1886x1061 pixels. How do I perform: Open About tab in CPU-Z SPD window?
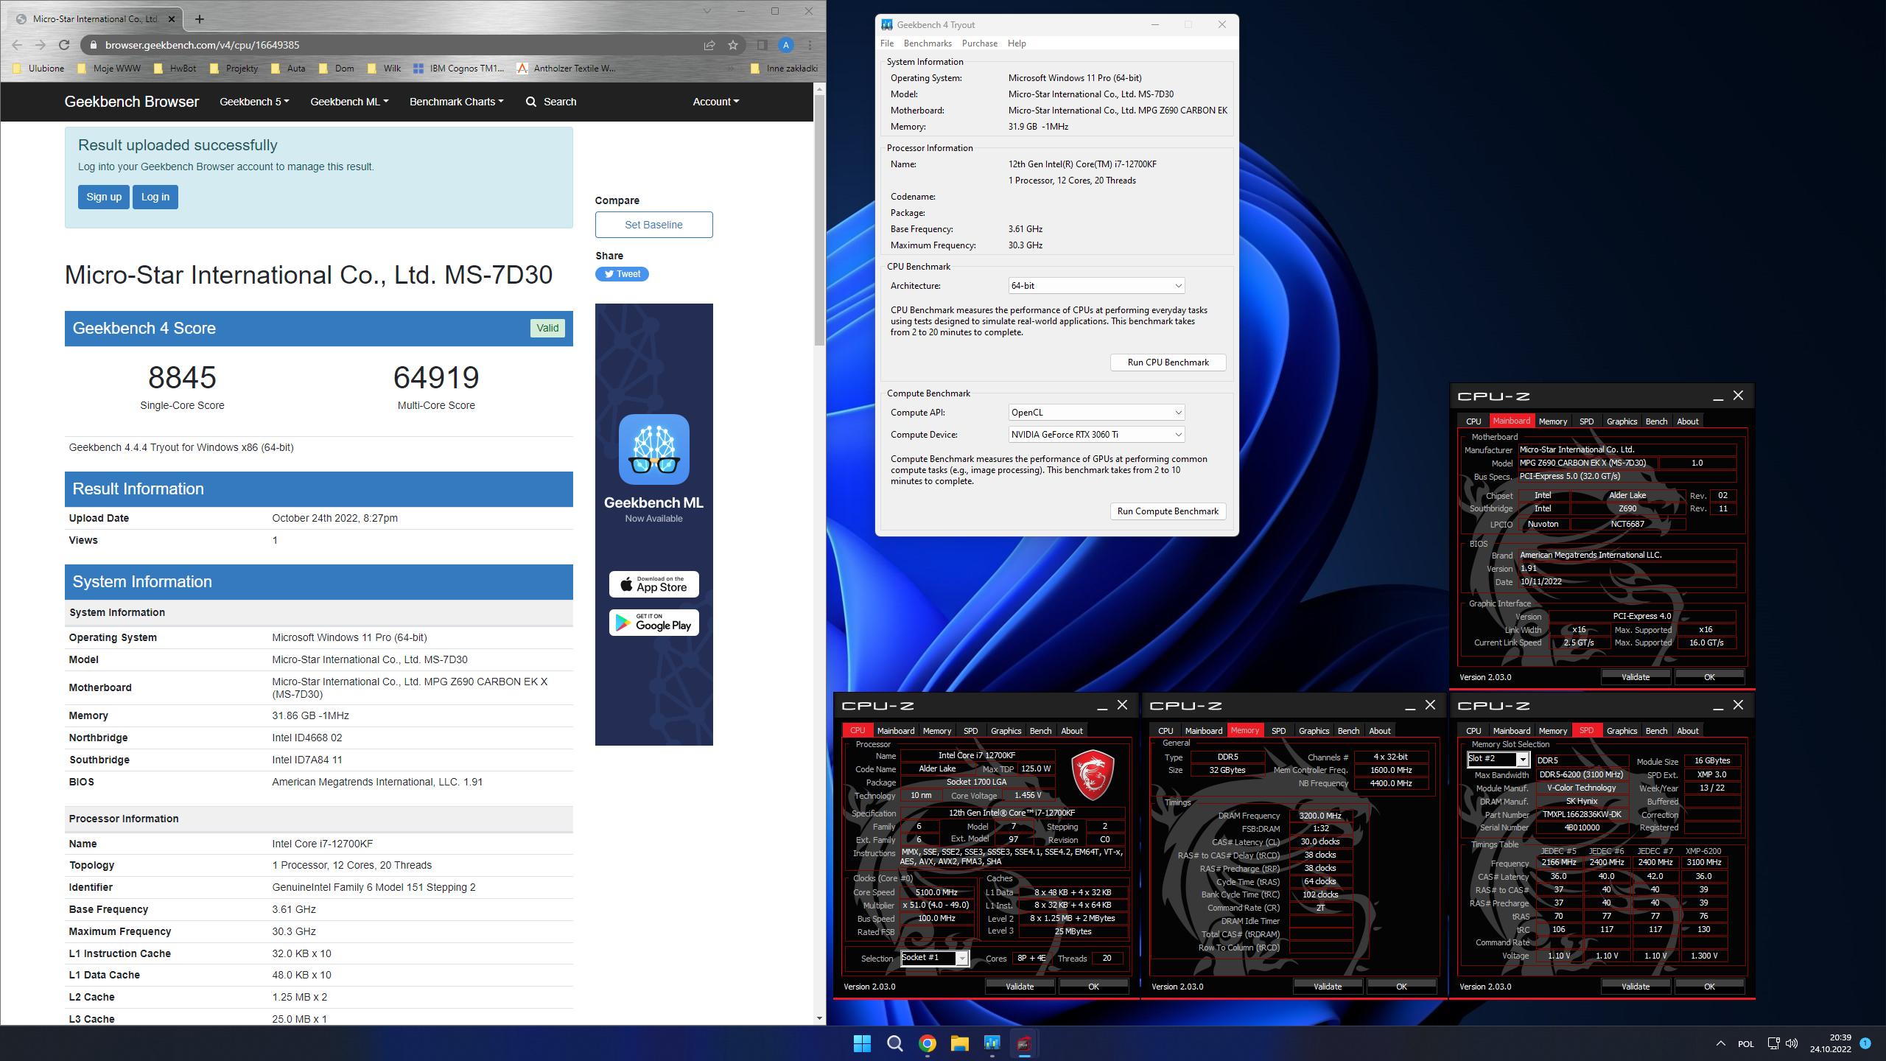point(1688,731)
